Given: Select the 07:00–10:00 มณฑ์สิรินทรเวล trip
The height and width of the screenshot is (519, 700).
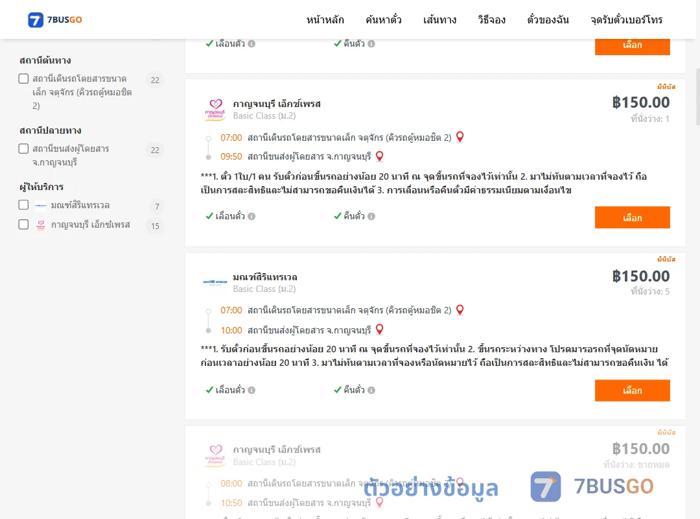Looking at the screenshot, I should coord(632,391).
